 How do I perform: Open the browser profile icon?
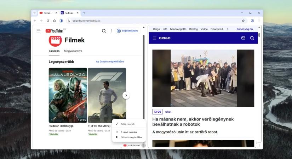[x=252, y=20]
